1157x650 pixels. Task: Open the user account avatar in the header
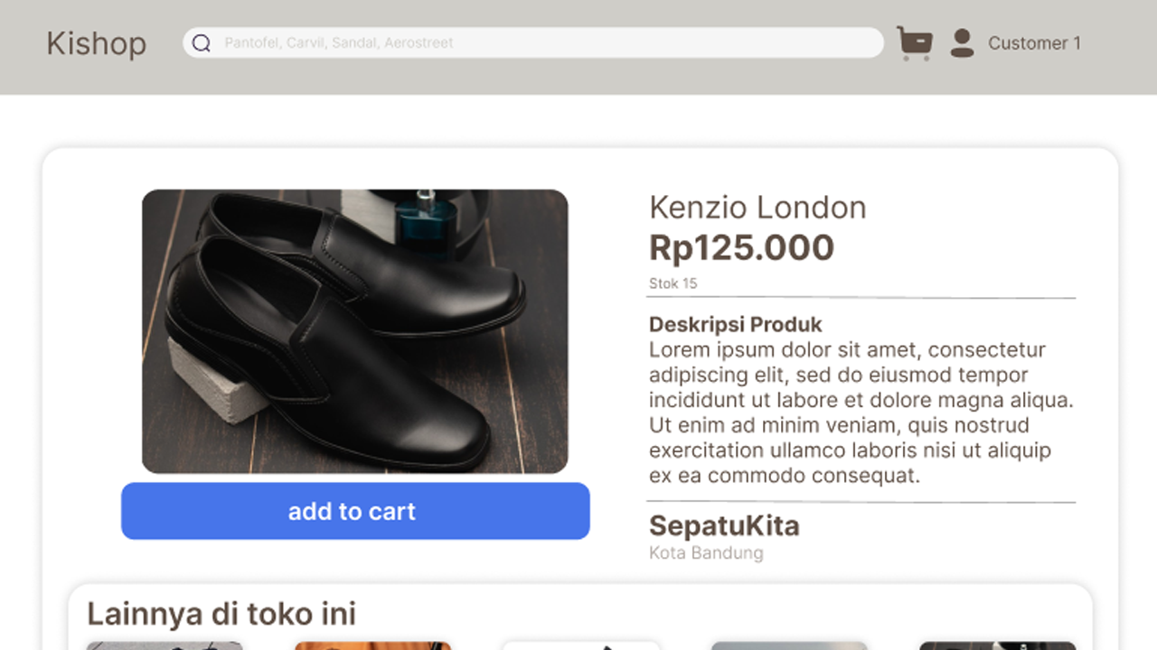click(961, 42)
